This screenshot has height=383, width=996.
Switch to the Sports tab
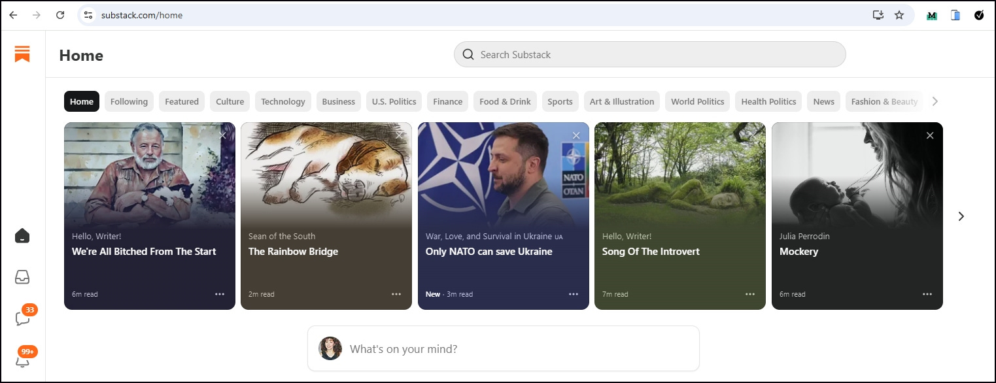pos(560,101)
